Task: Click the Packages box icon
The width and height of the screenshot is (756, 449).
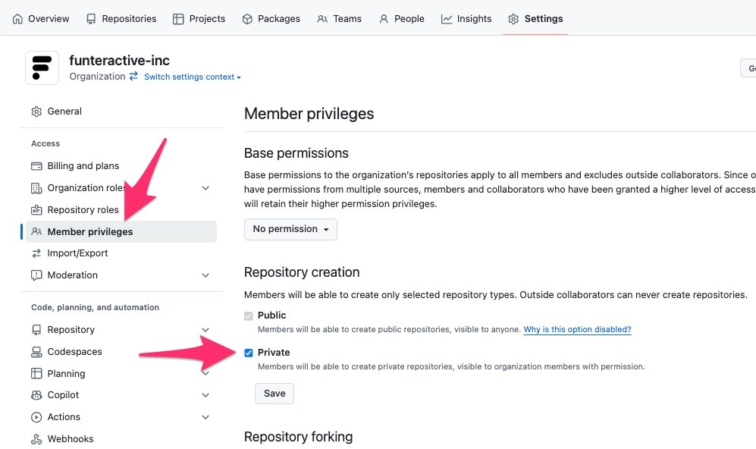Action: [x=247, y=19]
